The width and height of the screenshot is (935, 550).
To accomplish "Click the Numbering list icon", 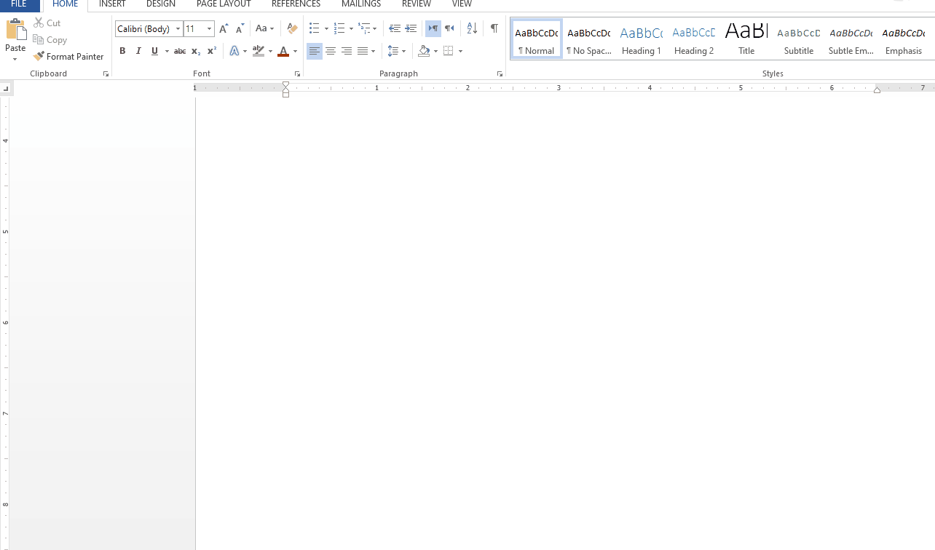I will click(x=339, y=29).
